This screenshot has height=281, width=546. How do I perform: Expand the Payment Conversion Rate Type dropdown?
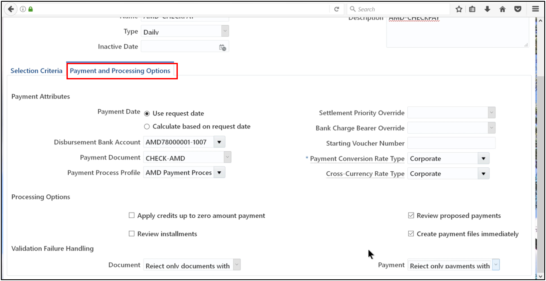(483, 158)
